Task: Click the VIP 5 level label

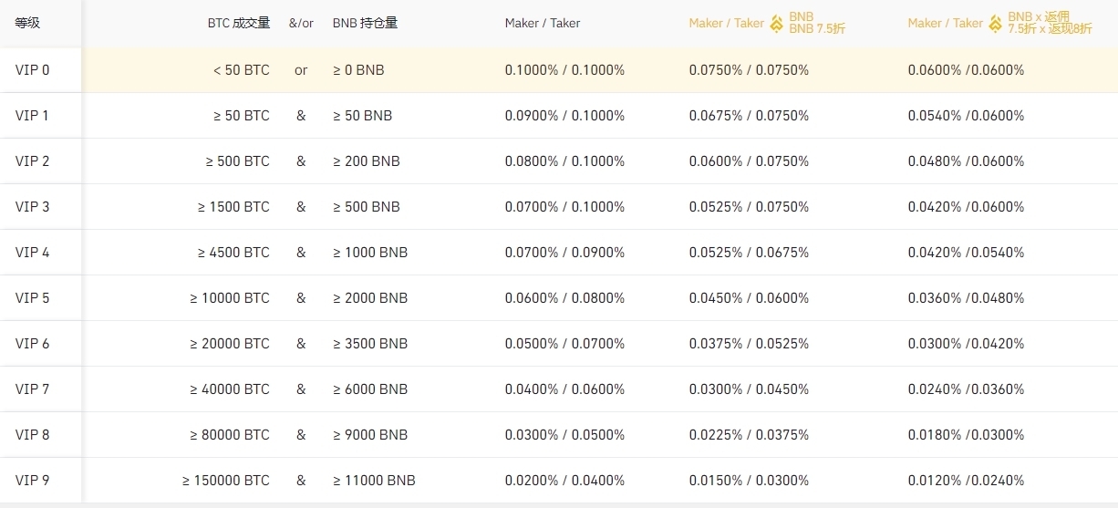Action: [33, 298]
